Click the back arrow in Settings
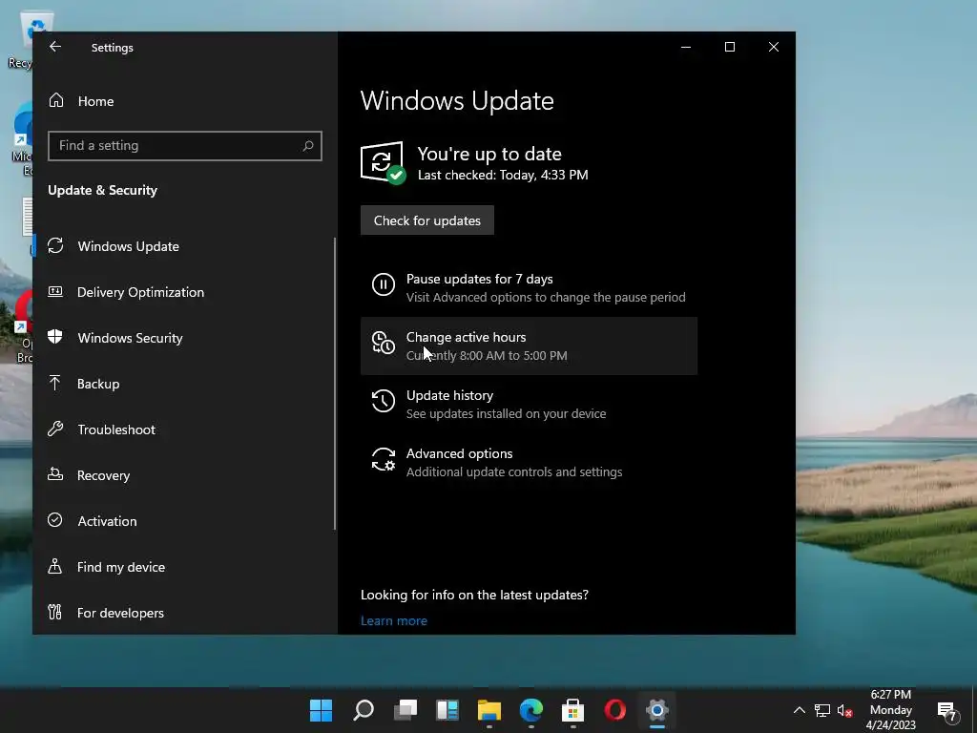This screenshot has width=977, height=733. [55, 47]
